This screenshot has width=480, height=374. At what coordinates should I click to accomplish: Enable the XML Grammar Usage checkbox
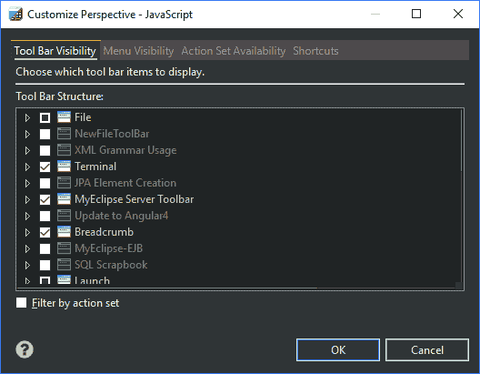45,150
